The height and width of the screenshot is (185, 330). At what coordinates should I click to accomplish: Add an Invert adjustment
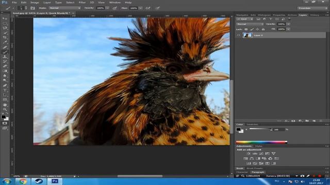pyautogui.click(x=249, y=163)
